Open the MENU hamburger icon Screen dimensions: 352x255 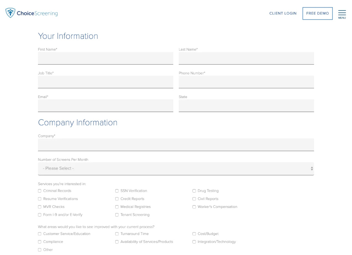tap(342, 13)
